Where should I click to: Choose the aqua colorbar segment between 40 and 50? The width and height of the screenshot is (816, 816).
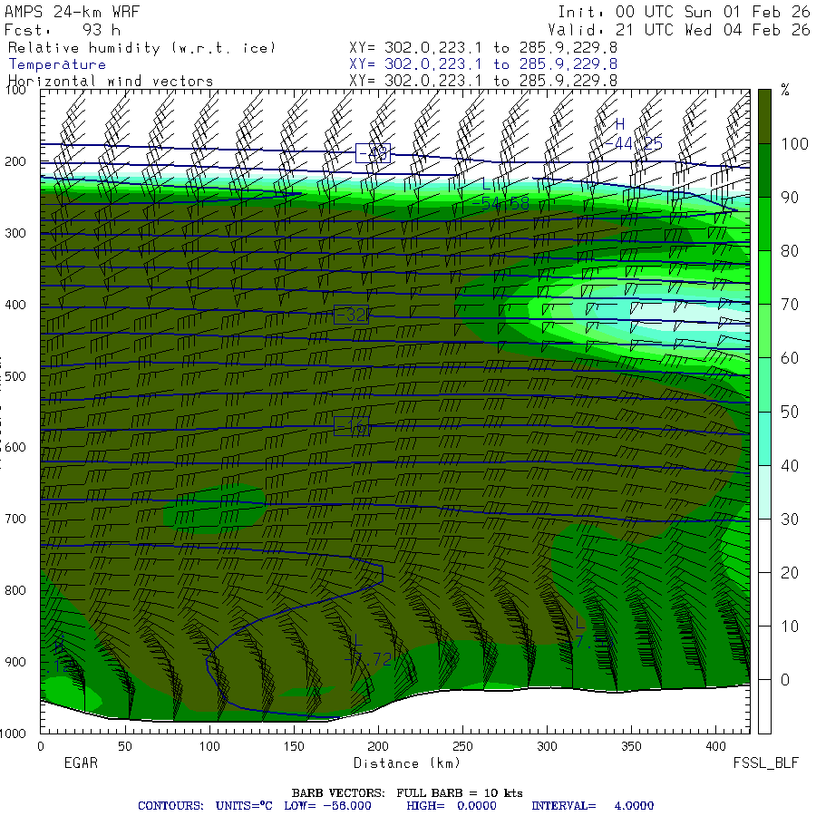[764, 438]
